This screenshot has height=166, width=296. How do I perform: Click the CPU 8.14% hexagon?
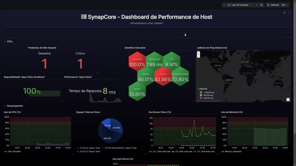coord(172,61)
